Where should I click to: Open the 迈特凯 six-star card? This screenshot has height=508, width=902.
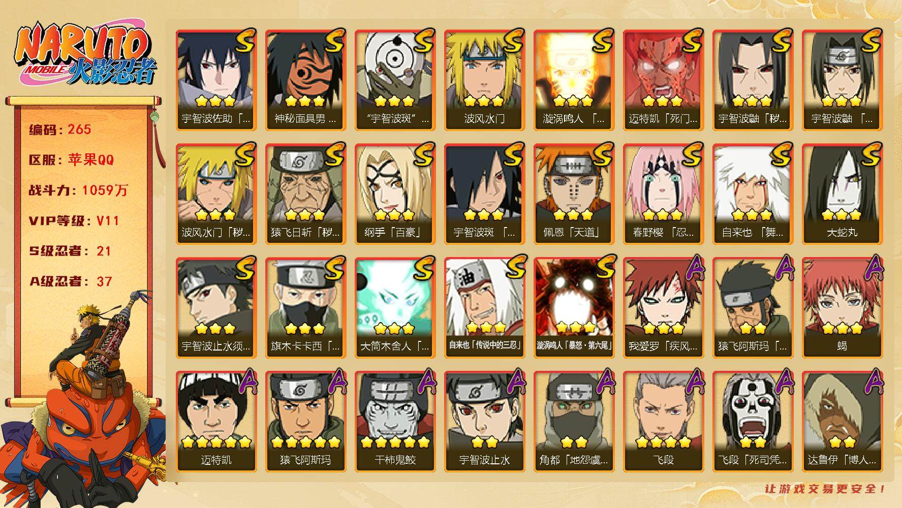pos(216,422)
